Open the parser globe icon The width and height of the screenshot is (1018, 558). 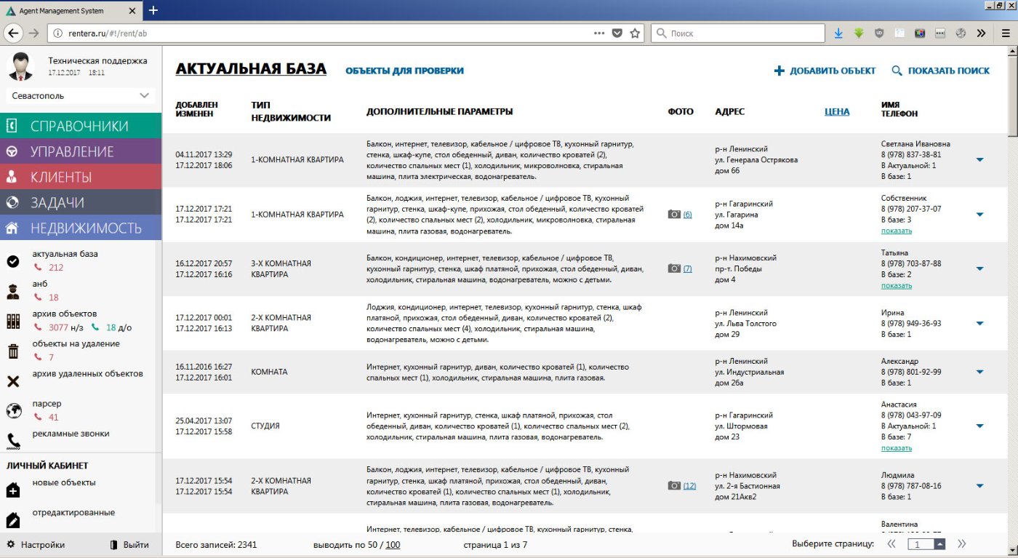pyautogui.click(x=13, y=411)
